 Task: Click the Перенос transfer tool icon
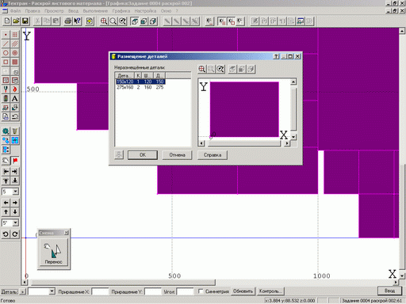54,252
